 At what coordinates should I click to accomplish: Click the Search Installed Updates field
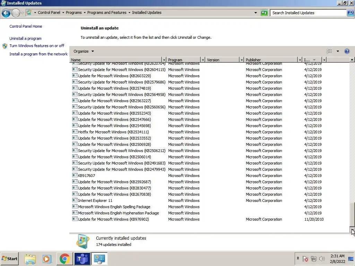pyautogui.click(x=308, y=13)
